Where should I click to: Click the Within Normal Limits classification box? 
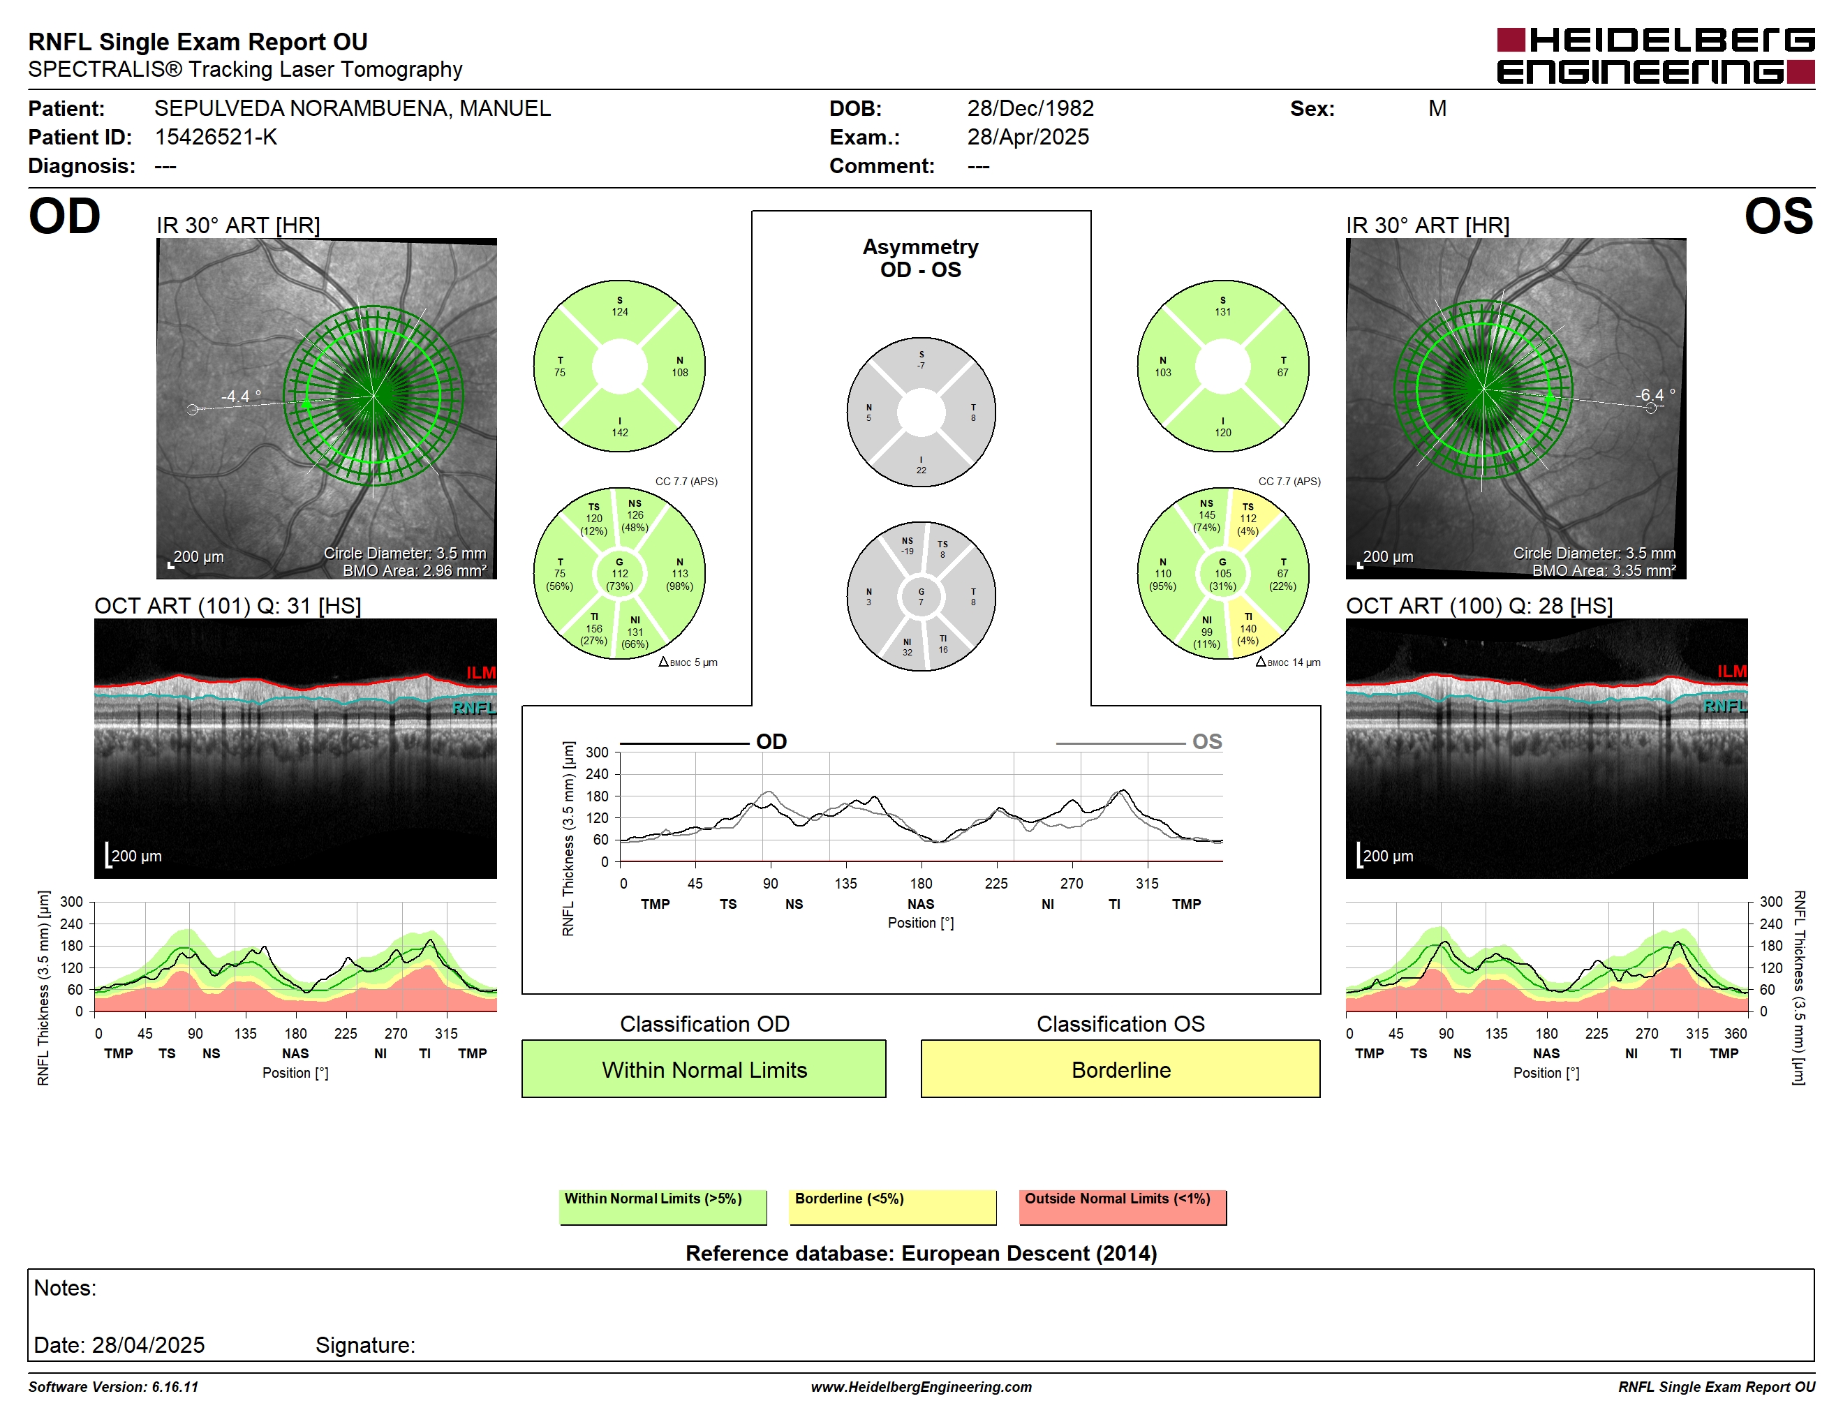click(704, 1069)
